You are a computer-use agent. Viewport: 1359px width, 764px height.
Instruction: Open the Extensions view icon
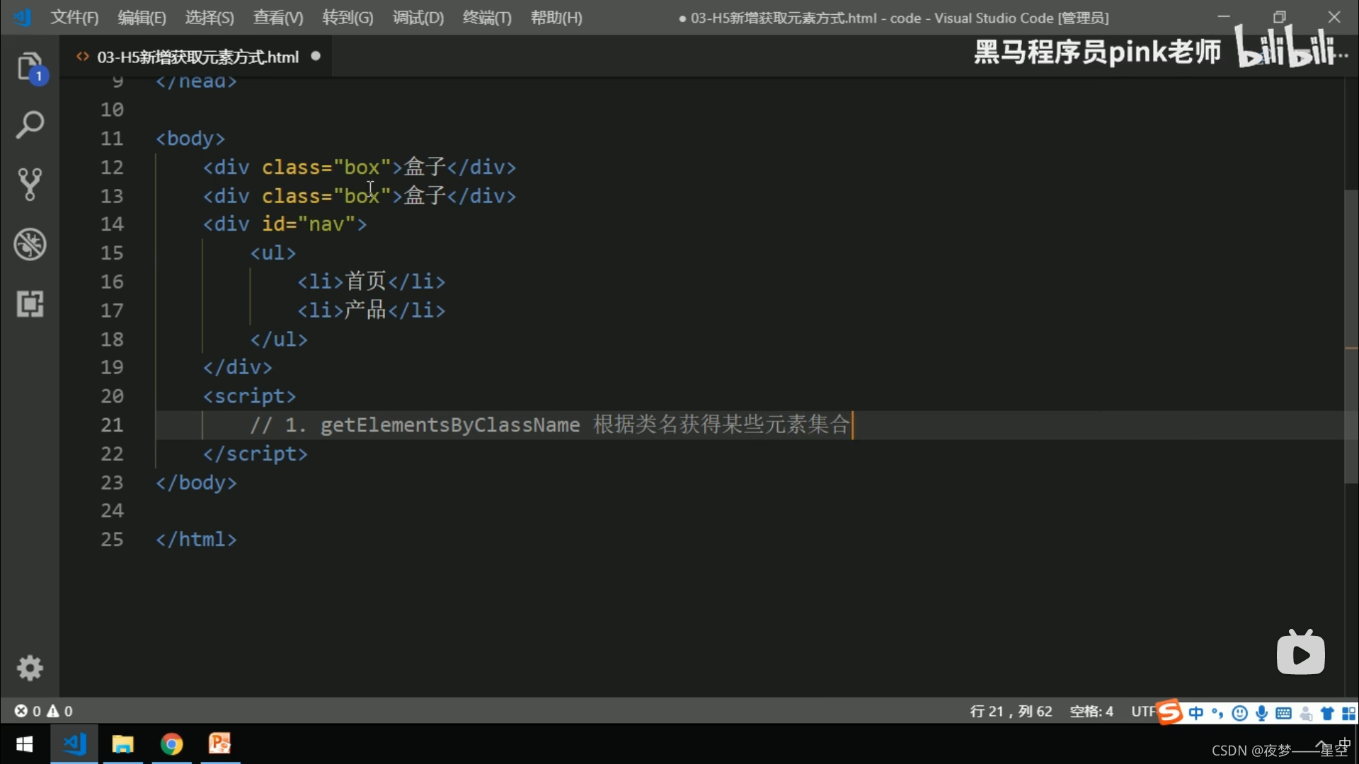pos(30,304)
